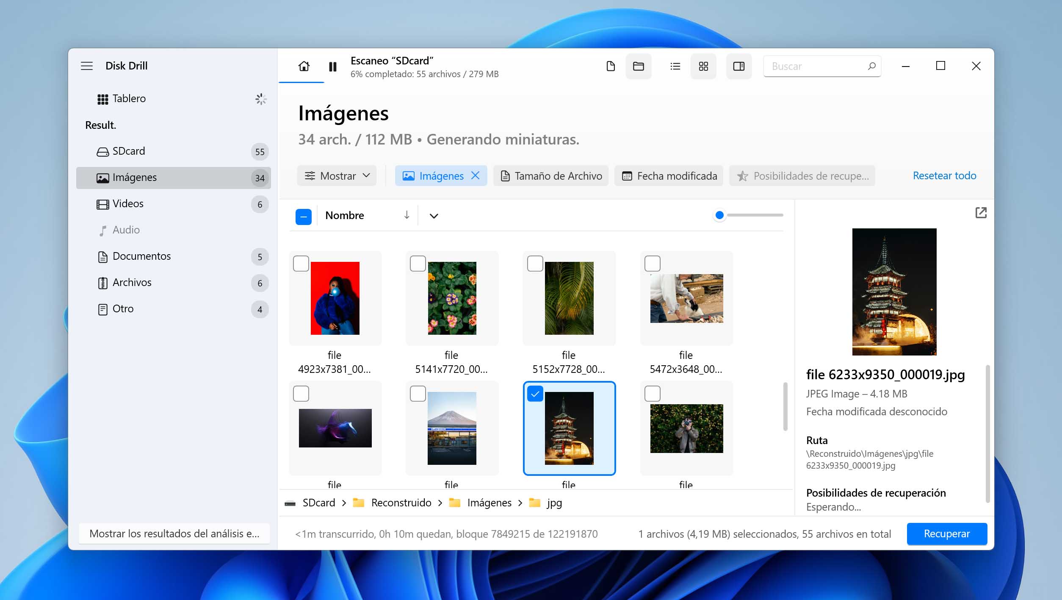The image size is (1062, 600).
Task: Click the pagoda preview image
Action: coord(894,292)
